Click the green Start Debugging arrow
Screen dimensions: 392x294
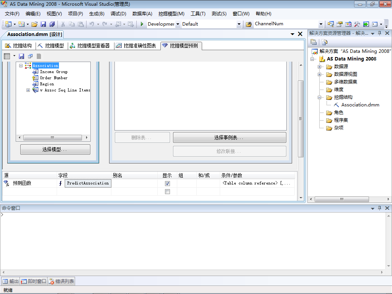click(142, 24)
